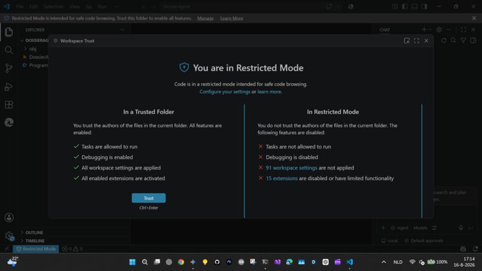The width and height of the screenshot is (482, 271).
Task: Open the new chat dropdown arrow
Action: [431, 29]
